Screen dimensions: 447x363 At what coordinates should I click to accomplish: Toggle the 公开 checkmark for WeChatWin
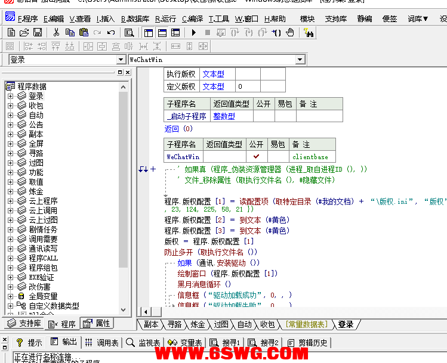(x=256, y=157)
